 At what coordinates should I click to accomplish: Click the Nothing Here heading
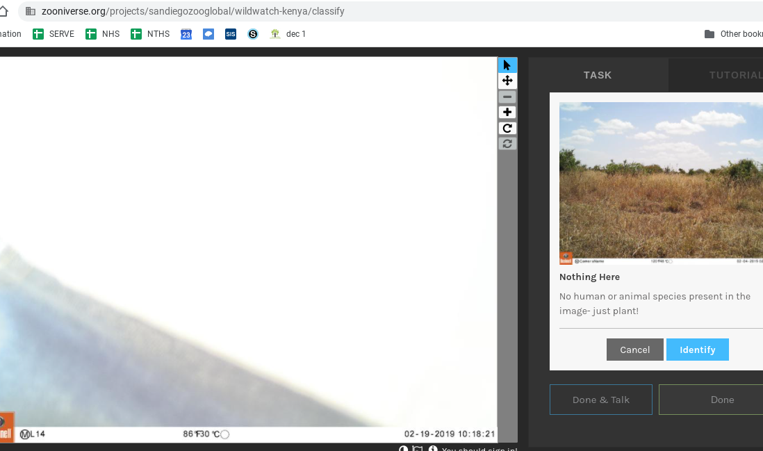point(589,277)
